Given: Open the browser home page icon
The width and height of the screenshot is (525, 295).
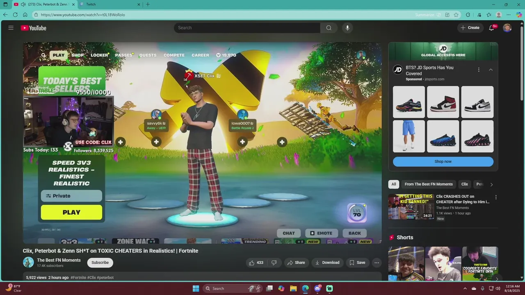Looking at the screenshot, I should point(25,15).
